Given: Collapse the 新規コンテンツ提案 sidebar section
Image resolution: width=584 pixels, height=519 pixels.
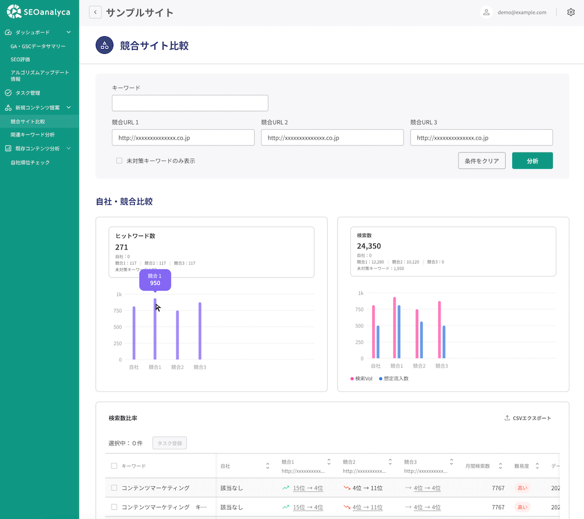Looking at the screenshot, I should coord(68,108).
